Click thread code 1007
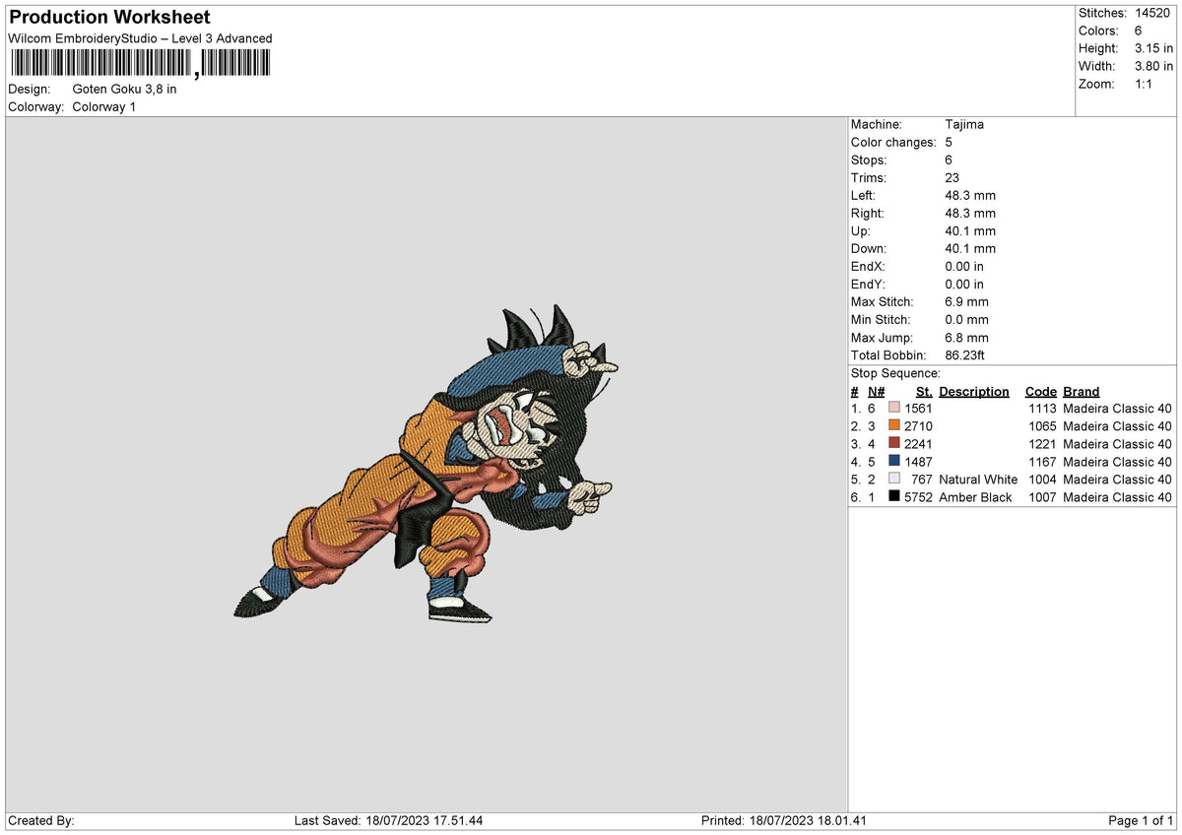The width and height of the screenshot is (1182, 835). click(x=1042, y=497)
